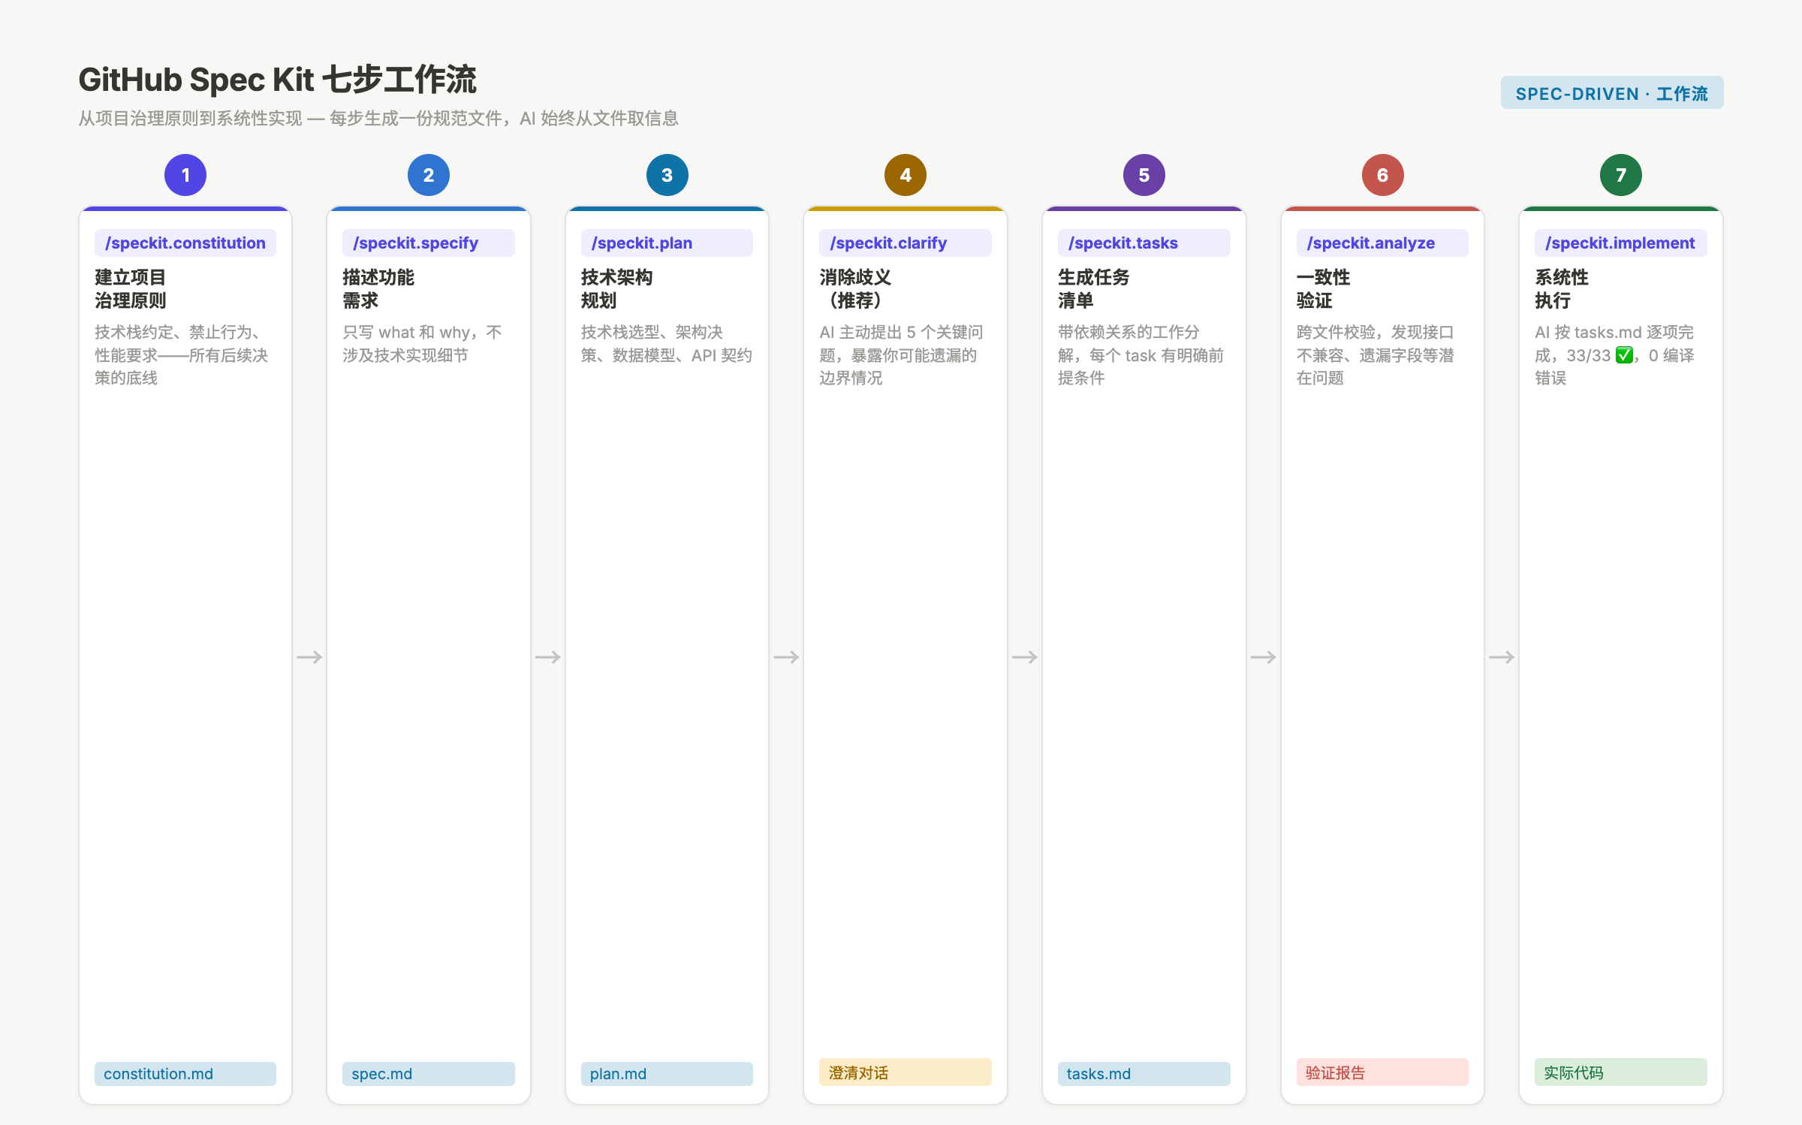Select the /speckit.tasks command chip

(1144, 243)
